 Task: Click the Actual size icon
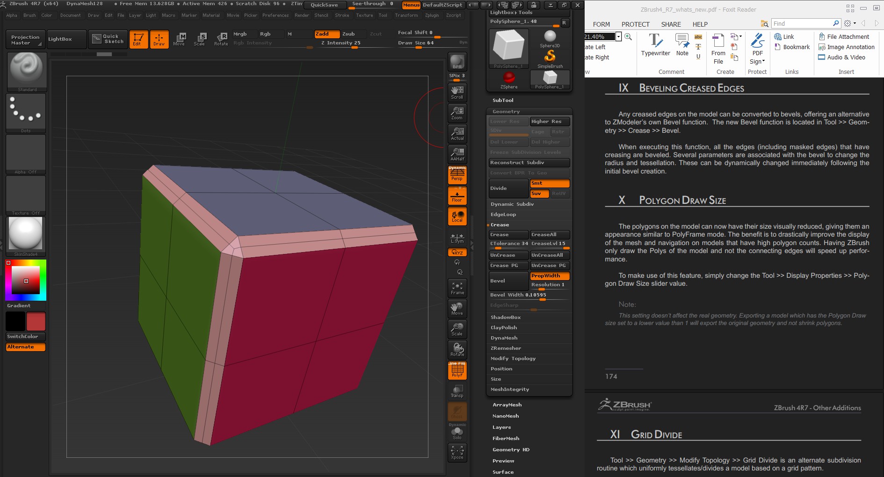tap(457, 133)
